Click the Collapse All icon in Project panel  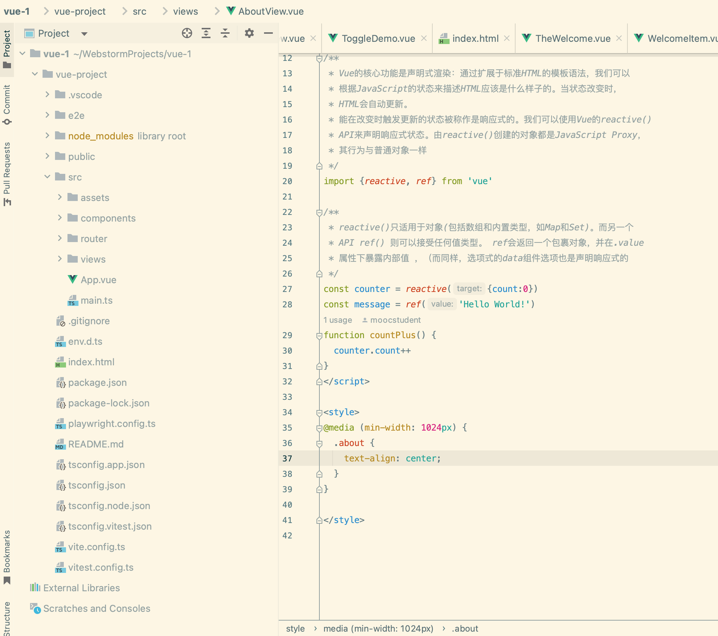225,33
